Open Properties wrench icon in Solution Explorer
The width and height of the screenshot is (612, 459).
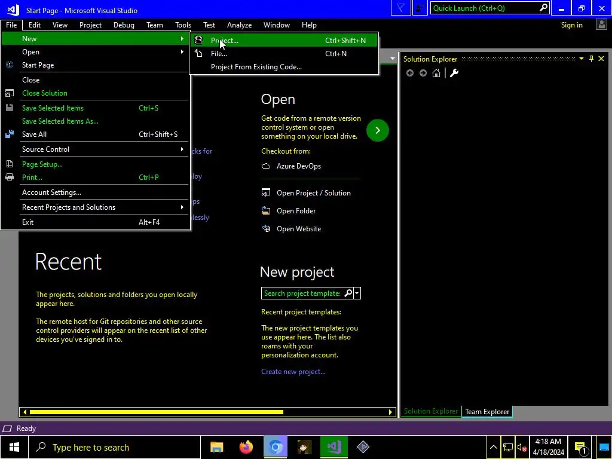pos(454,73)
